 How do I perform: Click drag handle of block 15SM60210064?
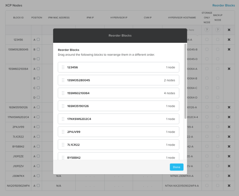(63, 93)
